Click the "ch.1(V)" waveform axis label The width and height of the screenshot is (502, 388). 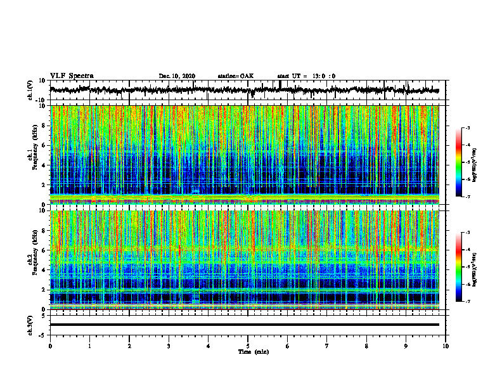[x=30, y=90]
